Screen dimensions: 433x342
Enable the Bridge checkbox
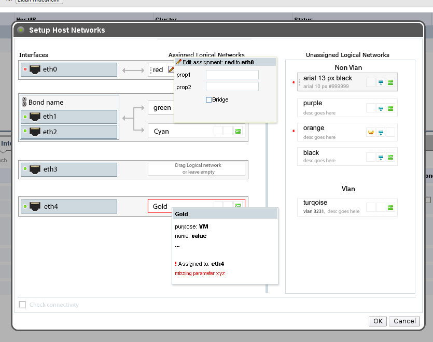tap(208, 99)
